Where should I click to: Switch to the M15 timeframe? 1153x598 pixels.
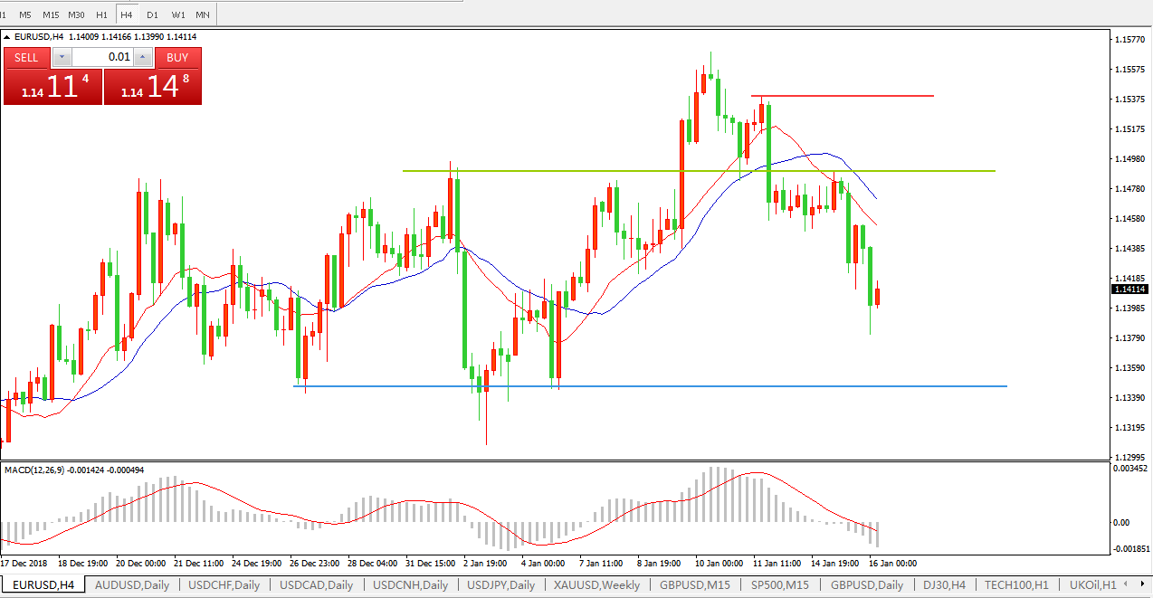51,15
